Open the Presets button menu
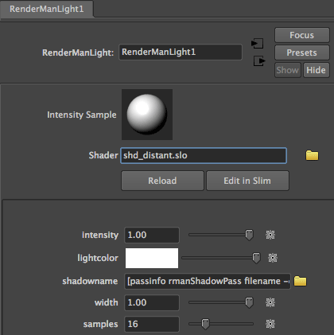This screenshot has width=334, height=335. [302, 53]
